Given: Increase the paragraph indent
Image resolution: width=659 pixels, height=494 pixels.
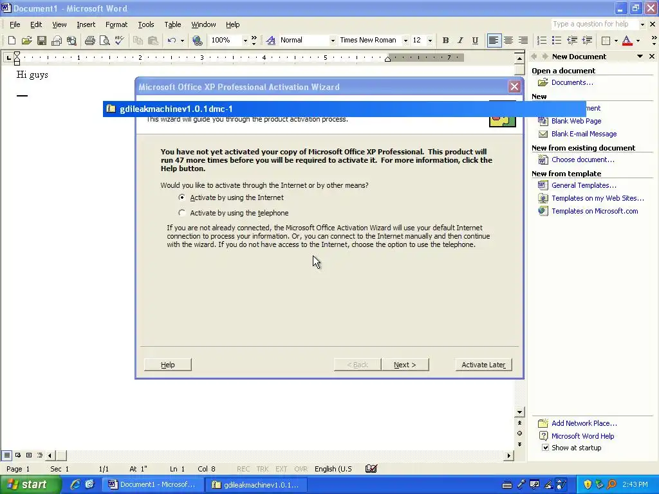Looking at the screenshot, I should pos(587,41).
